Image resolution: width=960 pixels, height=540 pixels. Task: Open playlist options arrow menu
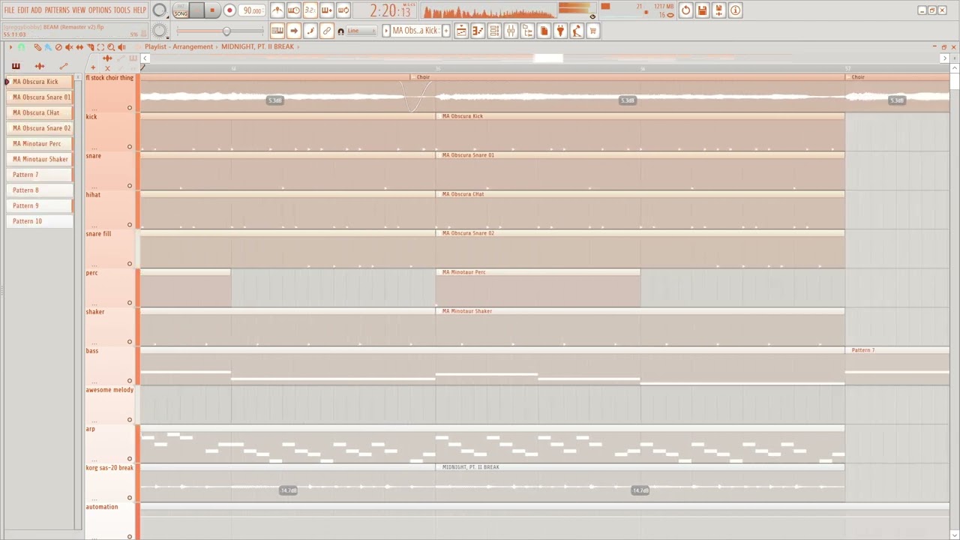tap(10, 46)
